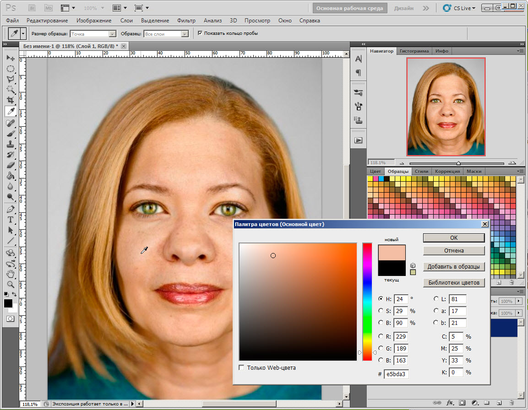Select the S saturation radio button
Screen dimensions: 528x410
point(381,311)
